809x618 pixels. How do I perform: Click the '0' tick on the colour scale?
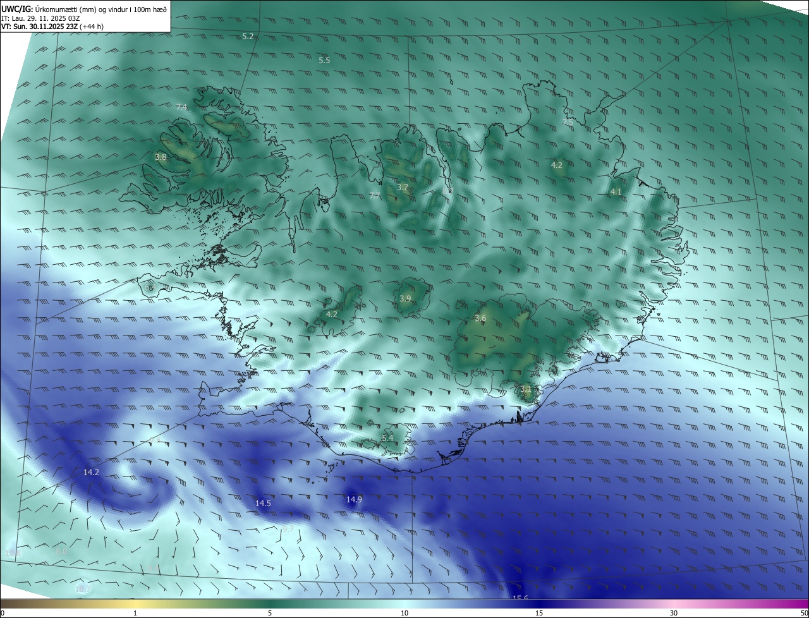tap(2, 613)
